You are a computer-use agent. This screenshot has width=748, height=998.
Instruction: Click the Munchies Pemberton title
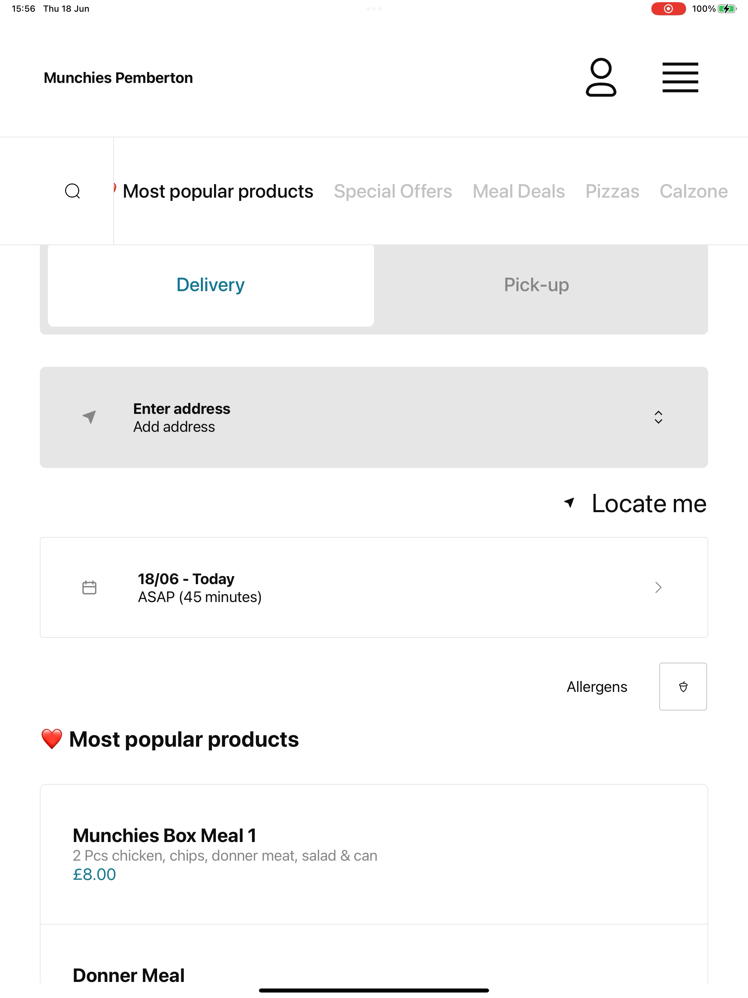point(118,77)
